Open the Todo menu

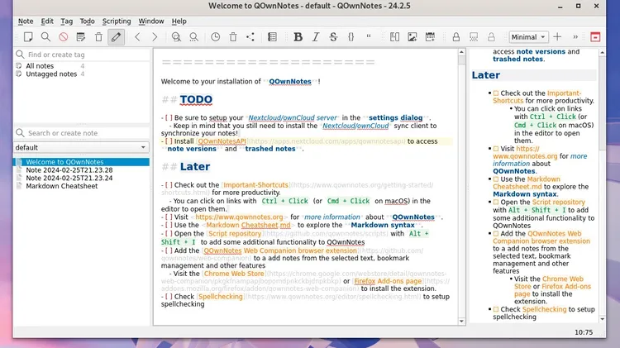point(87,21)
